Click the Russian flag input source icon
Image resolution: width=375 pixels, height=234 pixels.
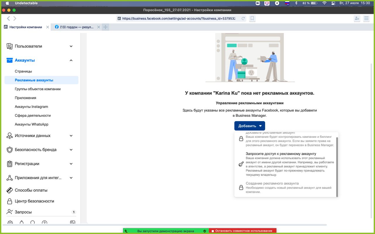click(x=287, y=3)
